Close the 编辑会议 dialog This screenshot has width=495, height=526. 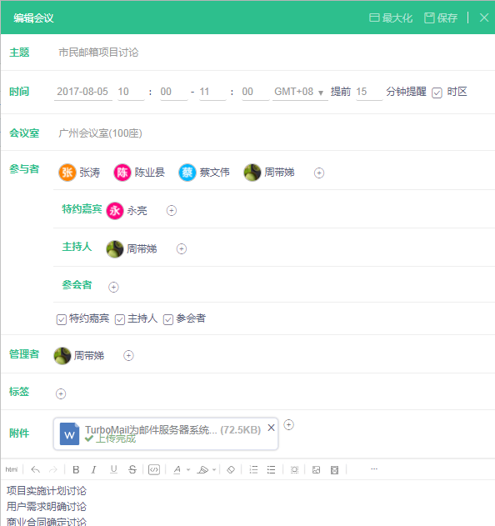click(x=484, y=18)
